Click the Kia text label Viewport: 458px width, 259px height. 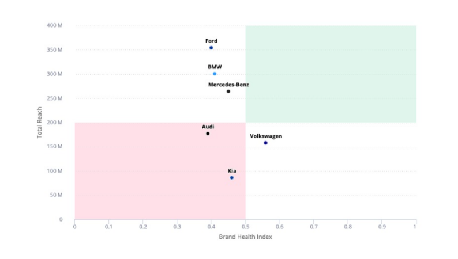click(232, 171)
